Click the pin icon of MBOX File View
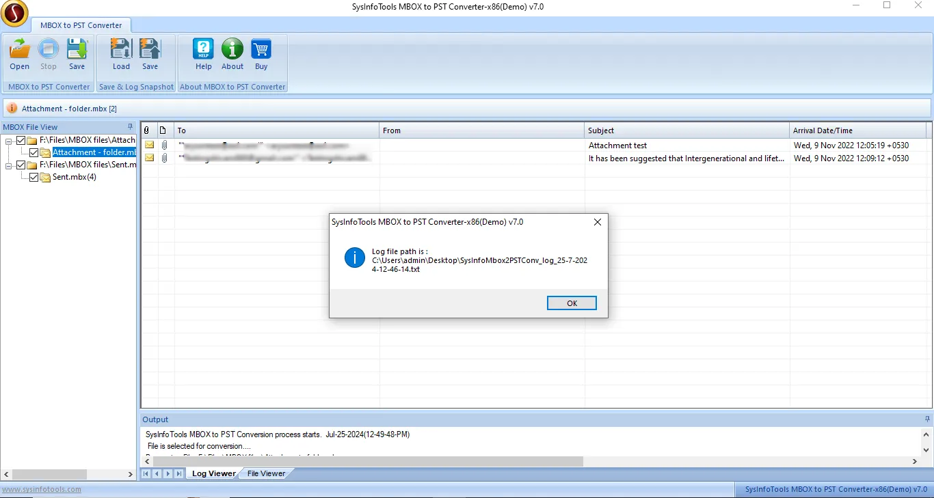Screen dimensions: 934x498 point(131,127)
